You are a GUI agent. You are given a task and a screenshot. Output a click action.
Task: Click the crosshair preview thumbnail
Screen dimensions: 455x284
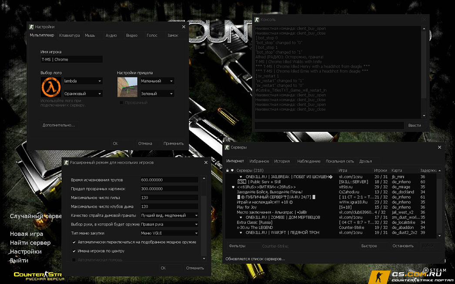[x=127, y=87]
